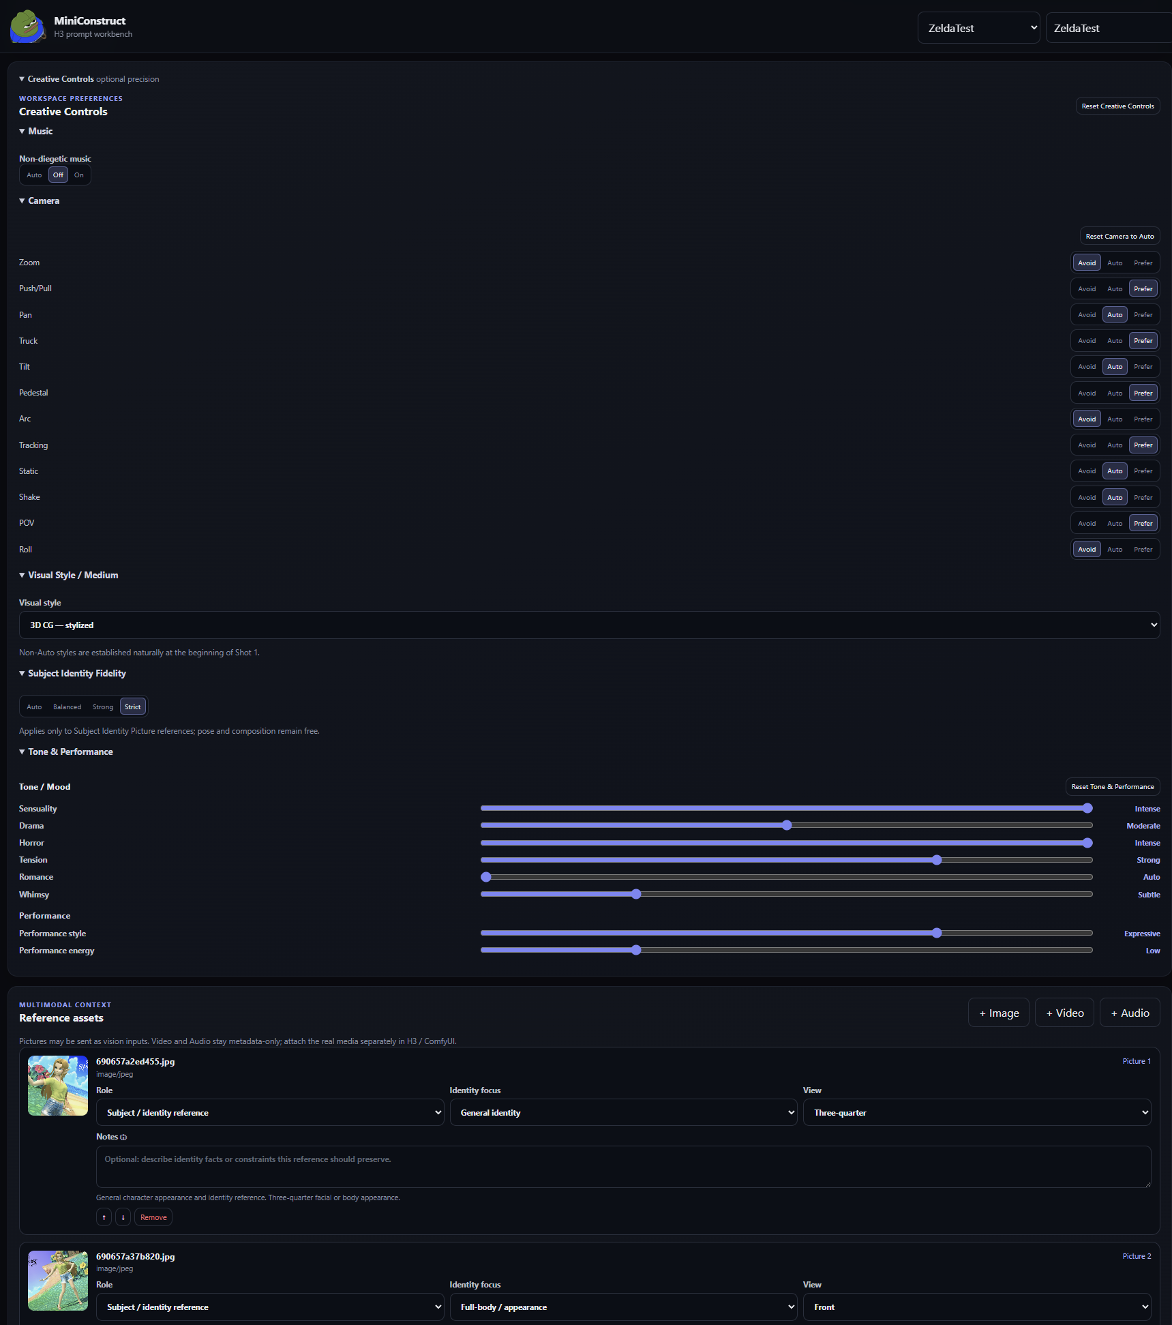Collapse the Music section

pyautogui.click(x=36, y=132)
